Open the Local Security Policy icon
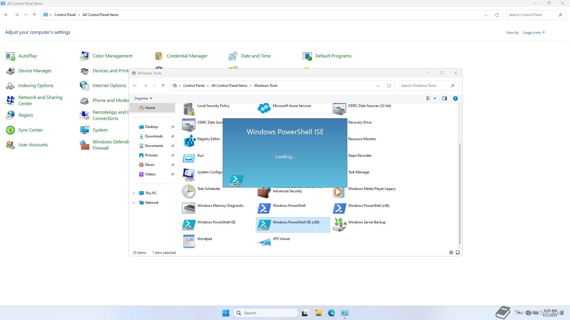 click(x=189, y=109)
